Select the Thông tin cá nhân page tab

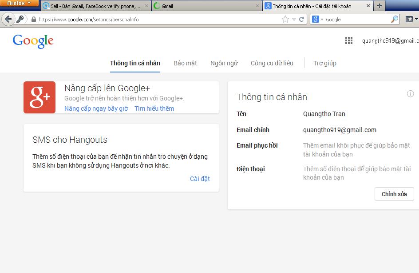[135, 63]
